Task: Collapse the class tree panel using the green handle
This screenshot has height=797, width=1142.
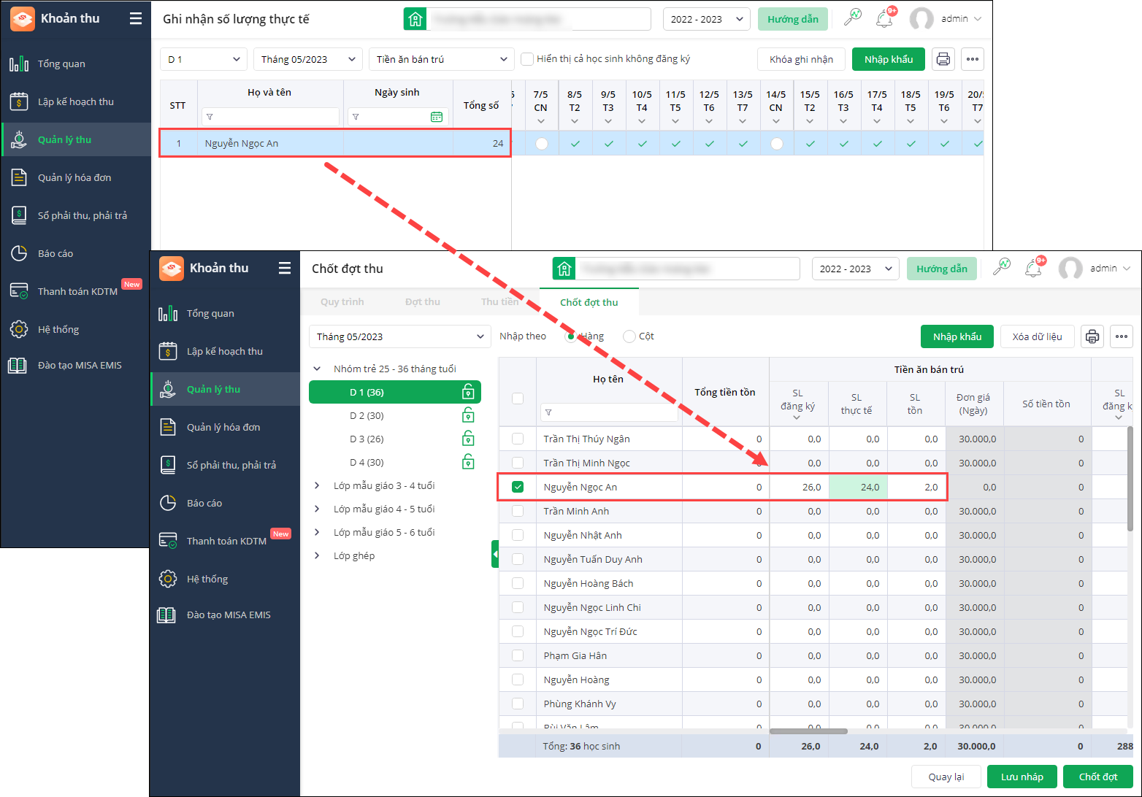Action: coord(495,555)
